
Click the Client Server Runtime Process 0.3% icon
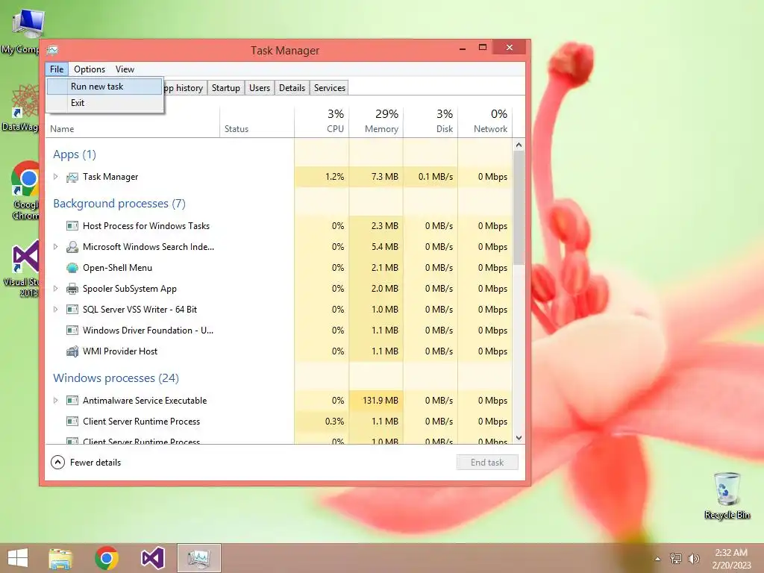[x=72, y=422]
